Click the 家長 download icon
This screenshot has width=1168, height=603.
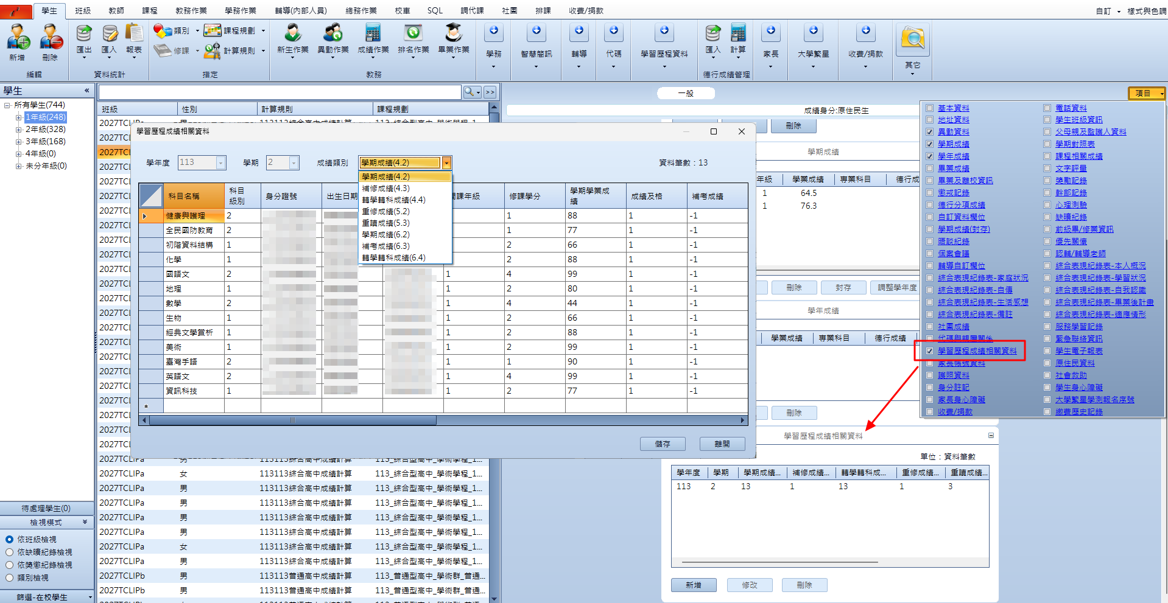tap(771, 32)
